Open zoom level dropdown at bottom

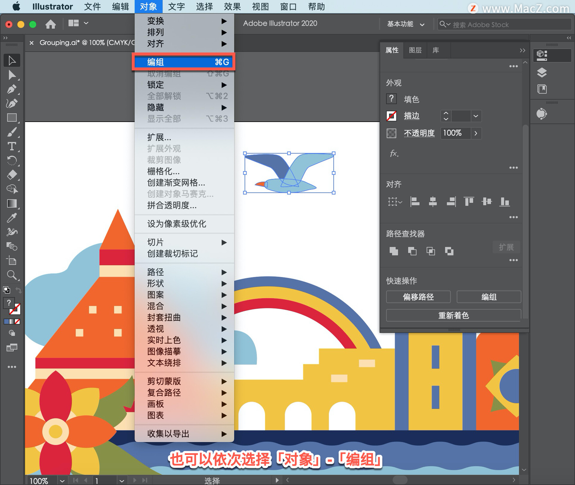[62, 481]
